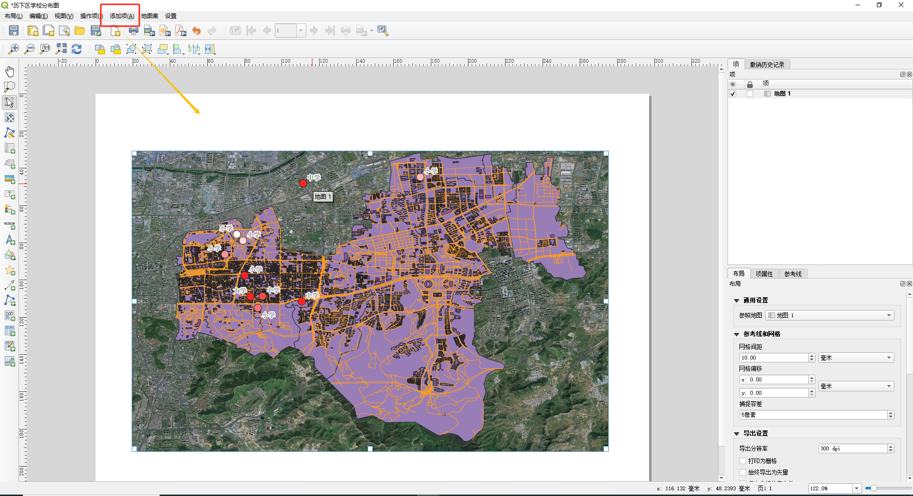Screen dimensions: 913x496
Task: Zoom in on the layout canvas
Action: pyautogui.click(x=14, y=49)
